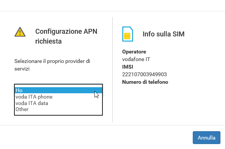Select the Other provider option

(x=58, y=109)
